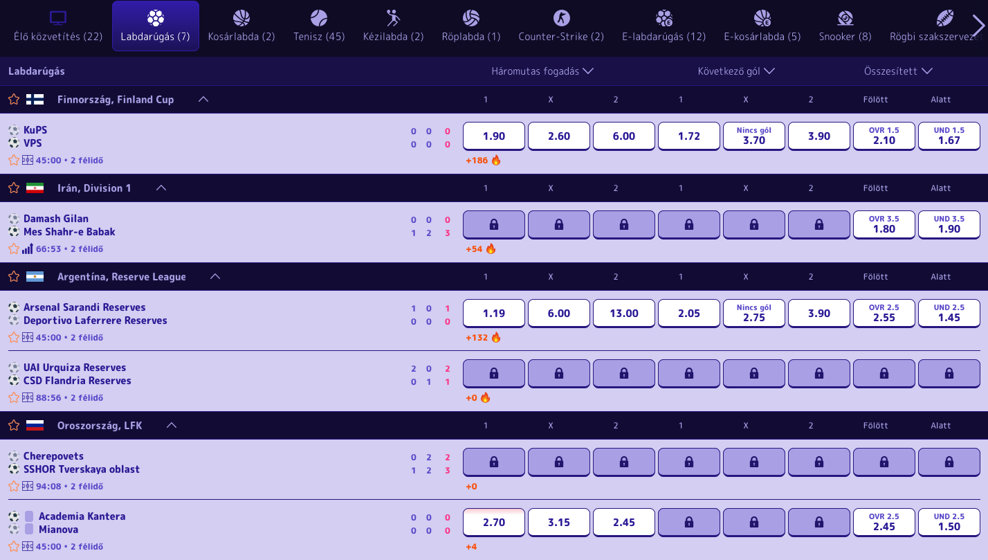Click the E-kosárlabda basketball icon

click(762, 18)
